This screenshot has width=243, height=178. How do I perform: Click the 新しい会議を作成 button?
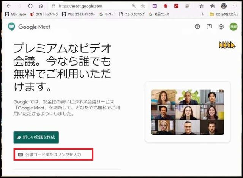point(36,137)
